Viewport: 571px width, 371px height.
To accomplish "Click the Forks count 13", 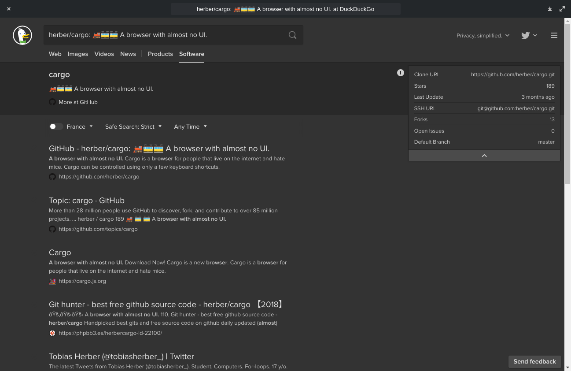I will tap(552, 119).
